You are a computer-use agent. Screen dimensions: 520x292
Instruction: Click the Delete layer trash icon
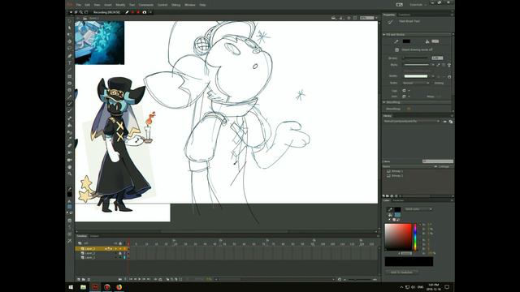89,279
